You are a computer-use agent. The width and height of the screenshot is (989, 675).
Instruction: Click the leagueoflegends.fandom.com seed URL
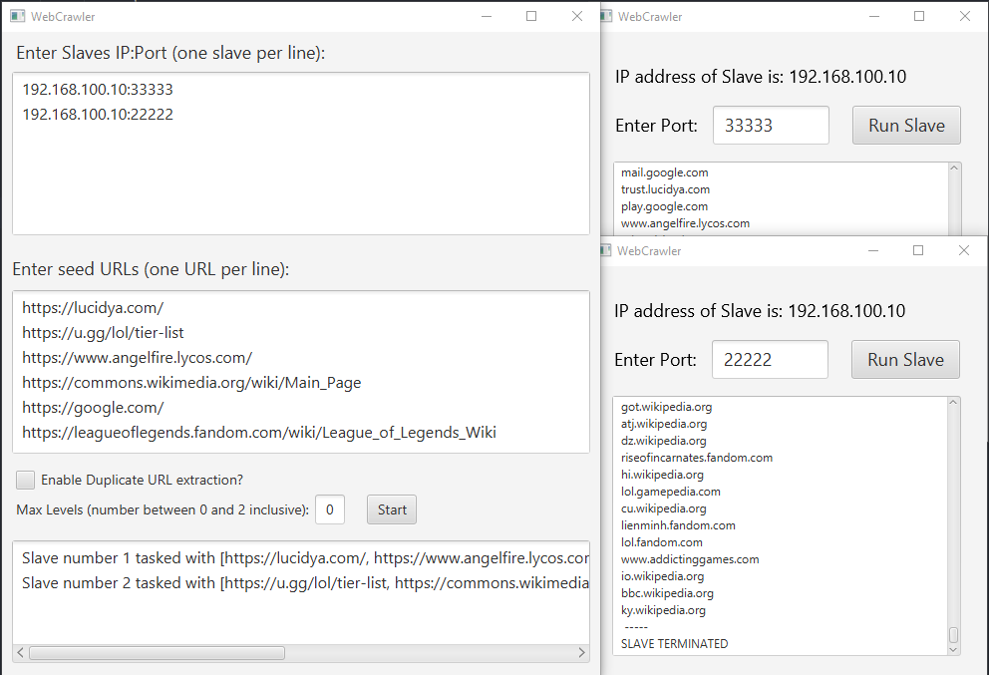tap(259, 432)
